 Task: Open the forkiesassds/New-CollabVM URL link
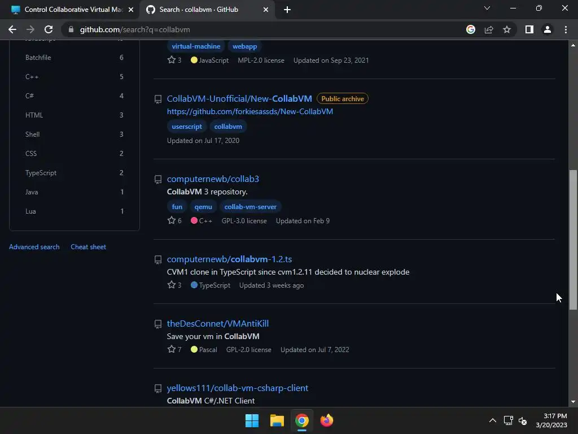pyautogui.click(x=250, y=111)
